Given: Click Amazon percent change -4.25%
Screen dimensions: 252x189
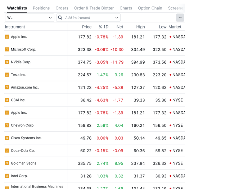Looking at the screenshot, I should (102, 87).
